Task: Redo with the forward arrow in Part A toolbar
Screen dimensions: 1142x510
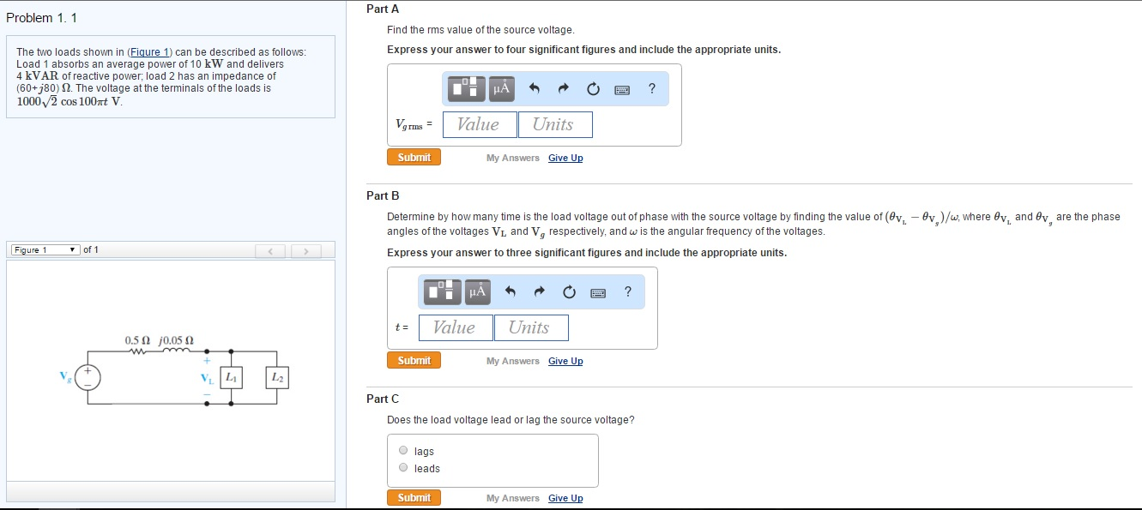Action: point(563,88)
